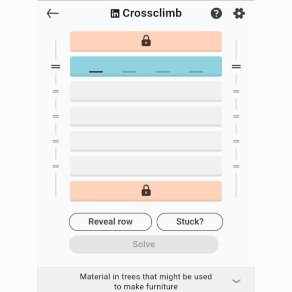Viewport: 292px width, 292px height.
Task: Tap the lock icon on bottom row
Action: point(146,190)
